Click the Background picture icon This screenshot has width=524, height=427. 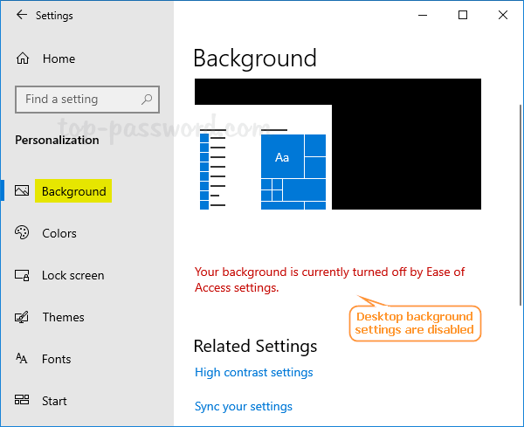[23, 191]
